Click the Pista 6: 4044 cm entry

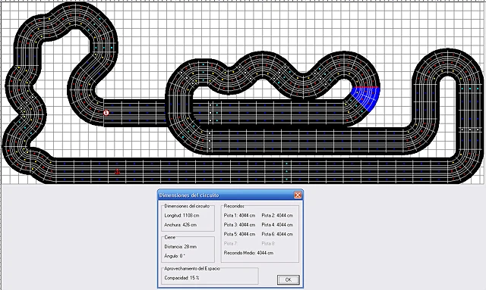tap(277, 234)
